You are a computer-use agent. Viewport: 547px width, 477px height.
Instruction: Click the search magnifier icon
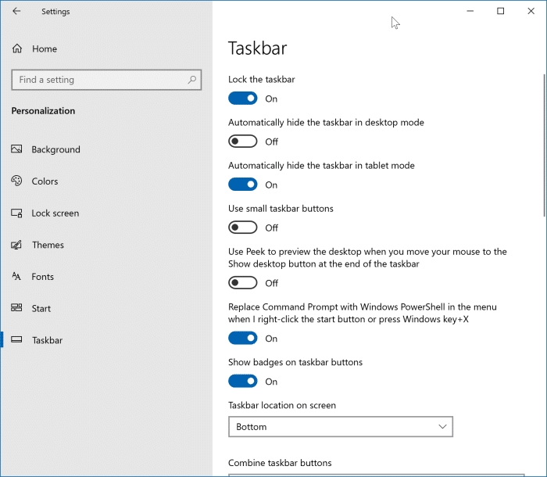coord(192,80)
